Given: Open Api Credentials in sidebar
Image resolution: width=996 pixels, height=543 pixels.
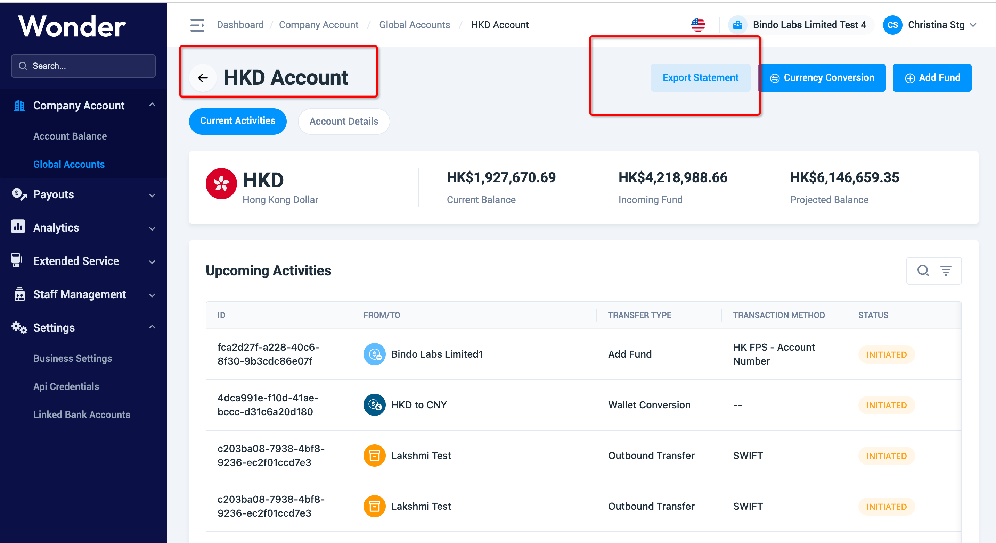Looking at the screenshot, I should click(x=66, y=386).
